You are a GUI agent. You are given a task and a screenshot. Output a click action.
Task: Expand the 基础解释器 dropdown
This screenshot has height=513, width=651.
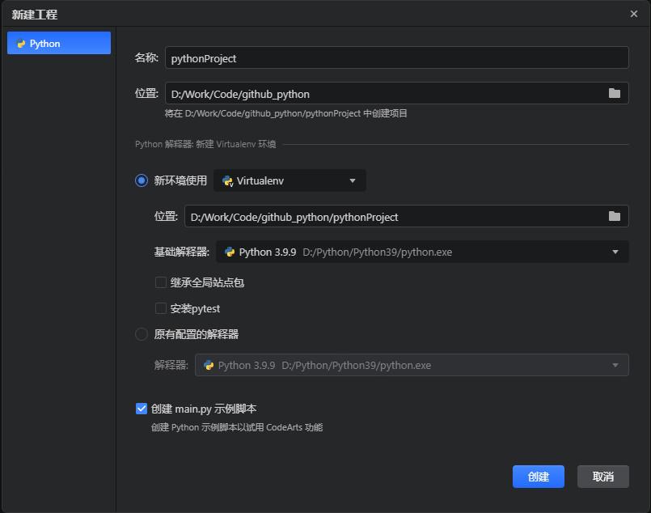616,252
